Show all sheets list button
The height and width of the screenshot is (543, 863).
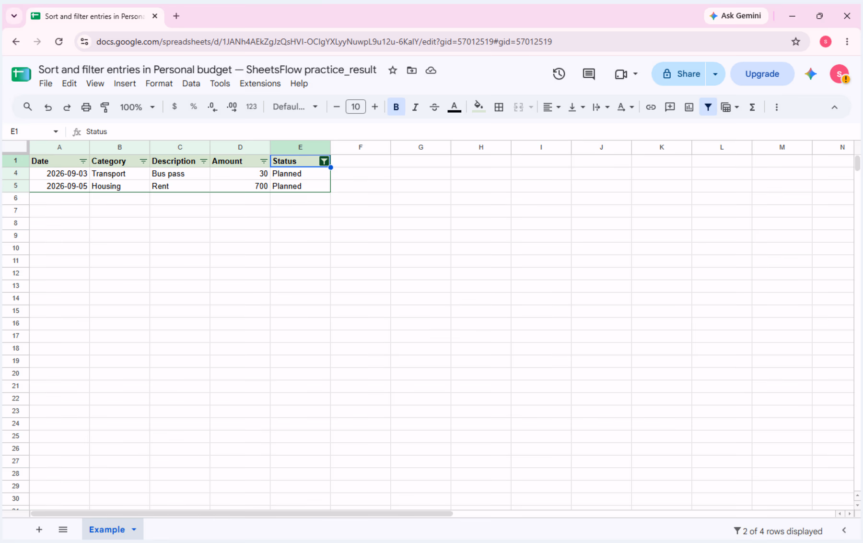click(63, 530)
